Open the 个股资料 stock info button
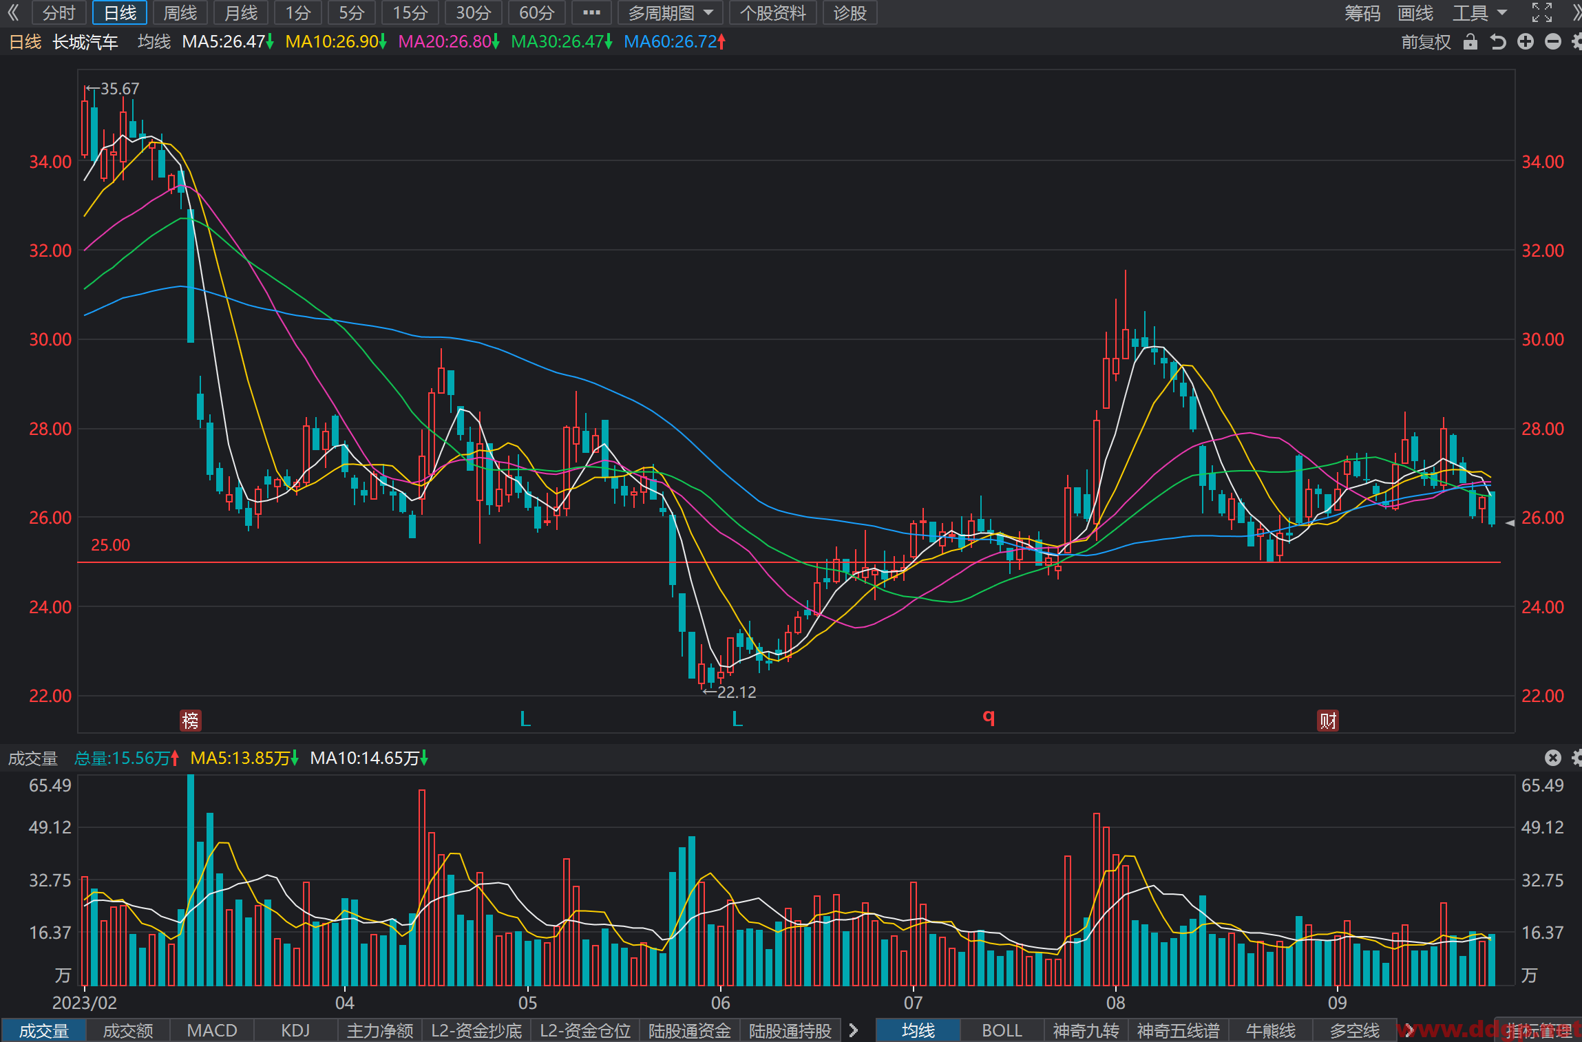Screen dimensions: 1582x1042 point(772,12)
